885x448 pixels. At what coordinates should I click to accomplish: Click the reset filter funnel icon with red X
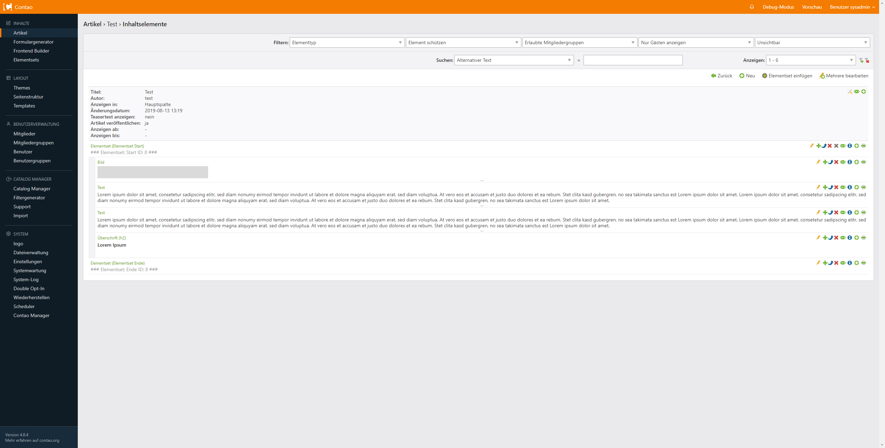point(867,60)
